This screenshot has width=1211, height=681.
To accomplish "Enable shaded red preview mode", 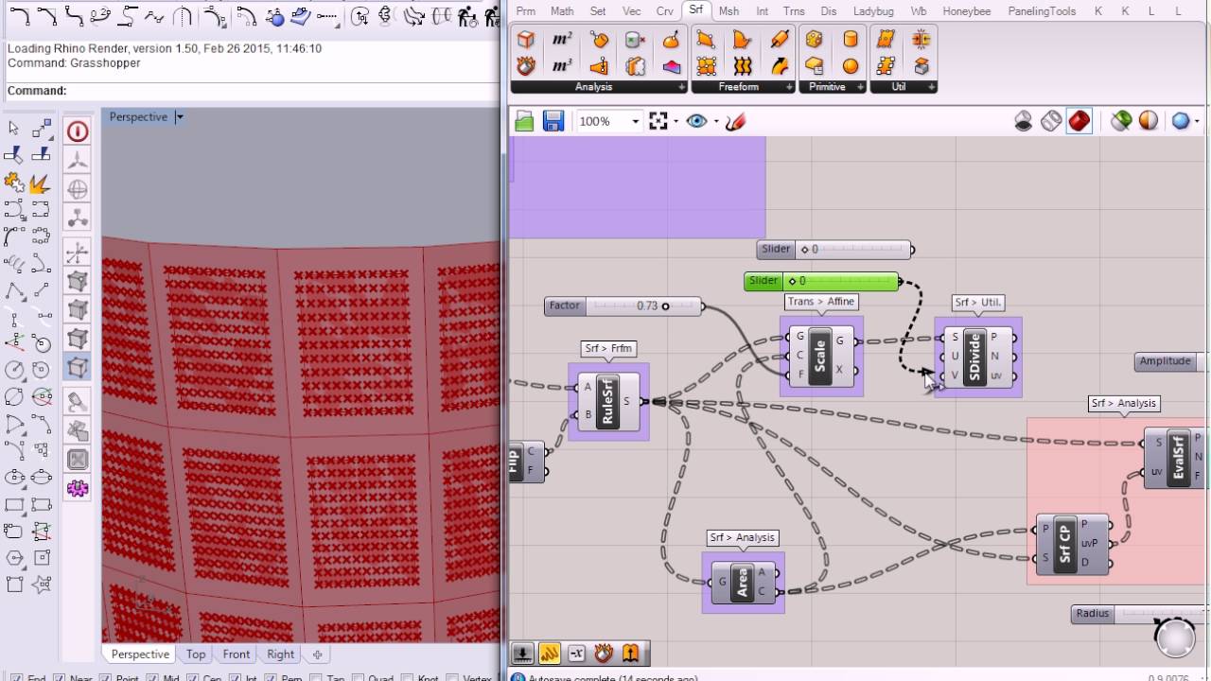I will [x=1079, y=121].
